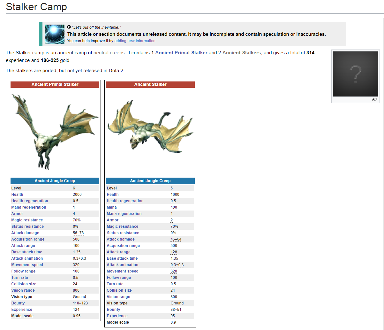
Task: Click the Stalker Camp page heading
Action: pos(36,7)
